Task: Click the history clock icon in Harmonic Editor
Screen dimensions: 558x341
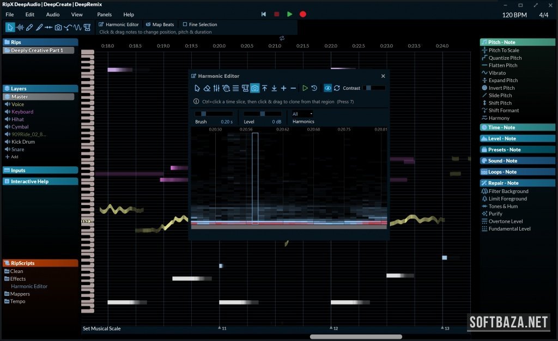Action: tap(314, 88)
